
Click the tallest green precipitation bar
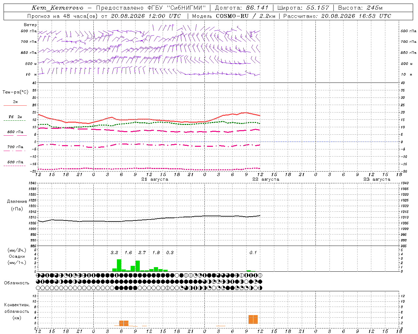119,265
